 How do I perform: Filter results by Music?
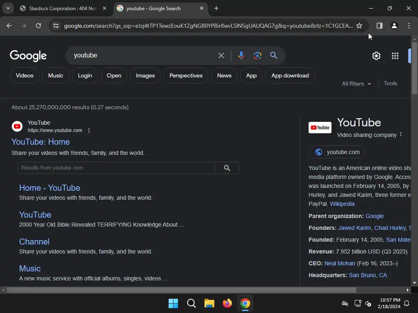[x=56, y=75]
